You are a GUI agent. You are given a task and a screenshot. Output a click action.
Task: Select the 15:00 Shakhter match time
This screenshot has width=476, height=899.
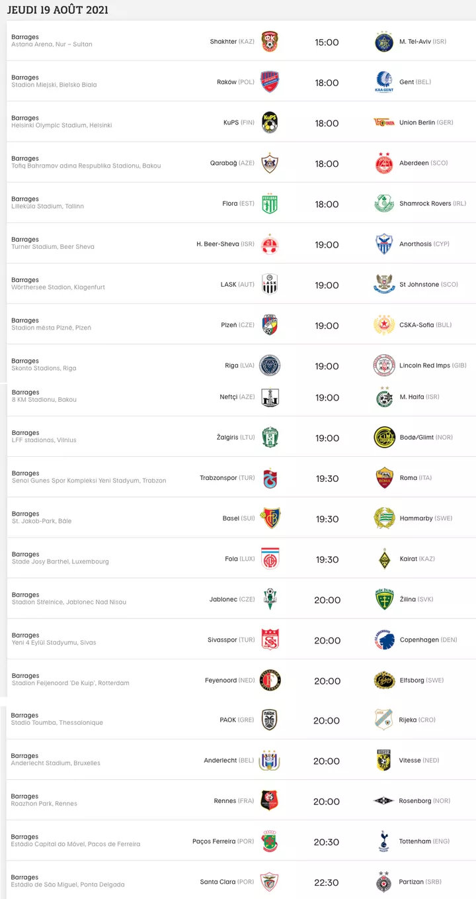pyautogui.click(x=327, y=42)
